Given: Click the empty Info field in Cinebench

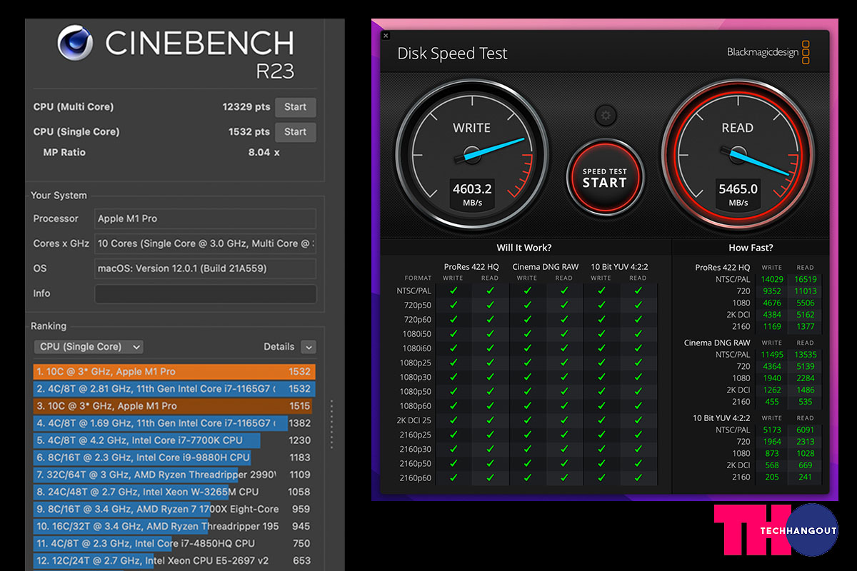Looking at the screenshot, I should (x=205, y=293).
